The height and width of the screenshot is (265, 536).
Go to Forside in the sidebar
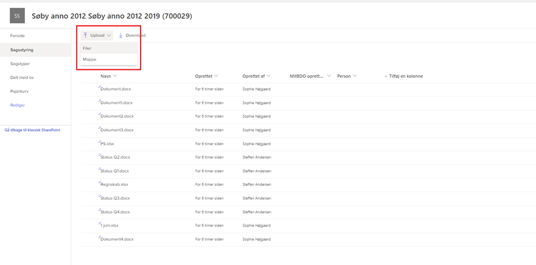(x=18, y=36)
